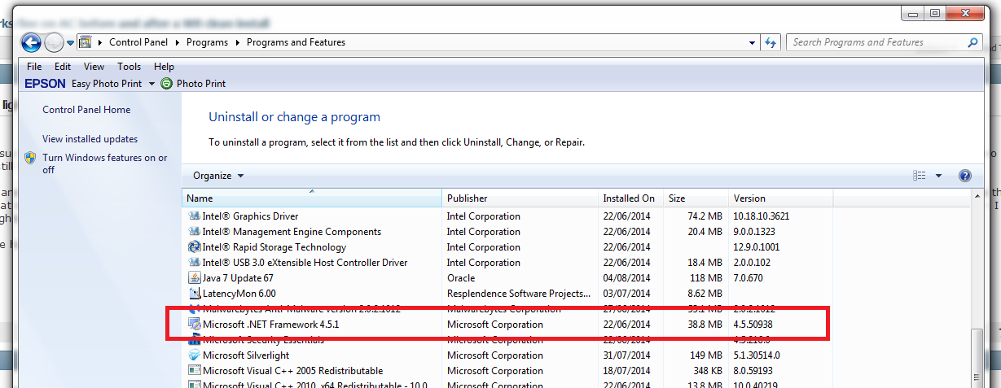Select Visual C++ 2005 Redistributable icon
Viewport: 1001px width, 388px height.
(194, 371)
